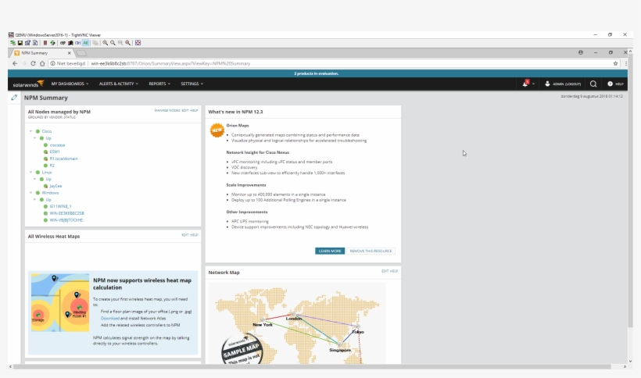Open the ciscoasa node
641x378 pixels.
click(x=57, y=145)
